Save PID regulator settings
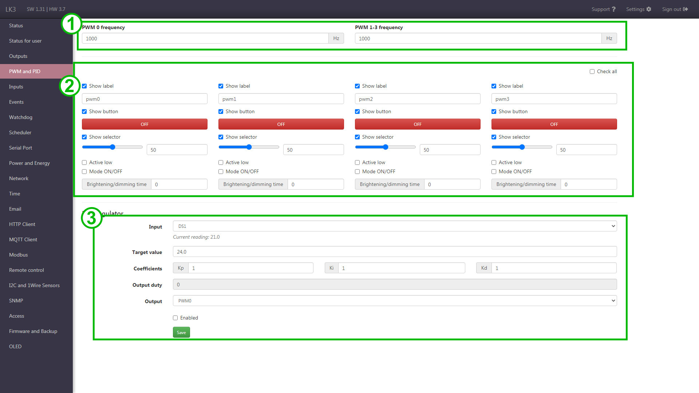Viewport: 699px width, 393px height. click(x=181, y=332)
